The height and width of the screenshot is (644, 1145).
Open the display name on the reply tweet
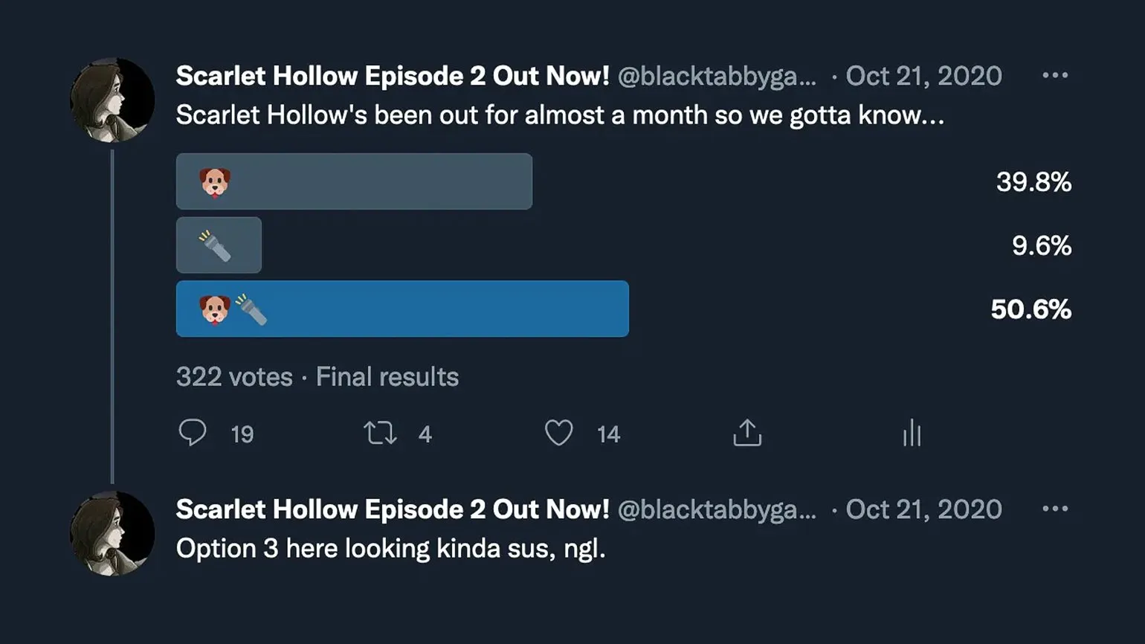pyautogui.click(x=392, y=509)
